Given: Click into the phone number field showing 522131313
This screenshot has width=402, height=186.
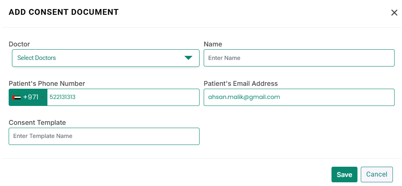Looking at the screenshot, I should coord(123,97).
